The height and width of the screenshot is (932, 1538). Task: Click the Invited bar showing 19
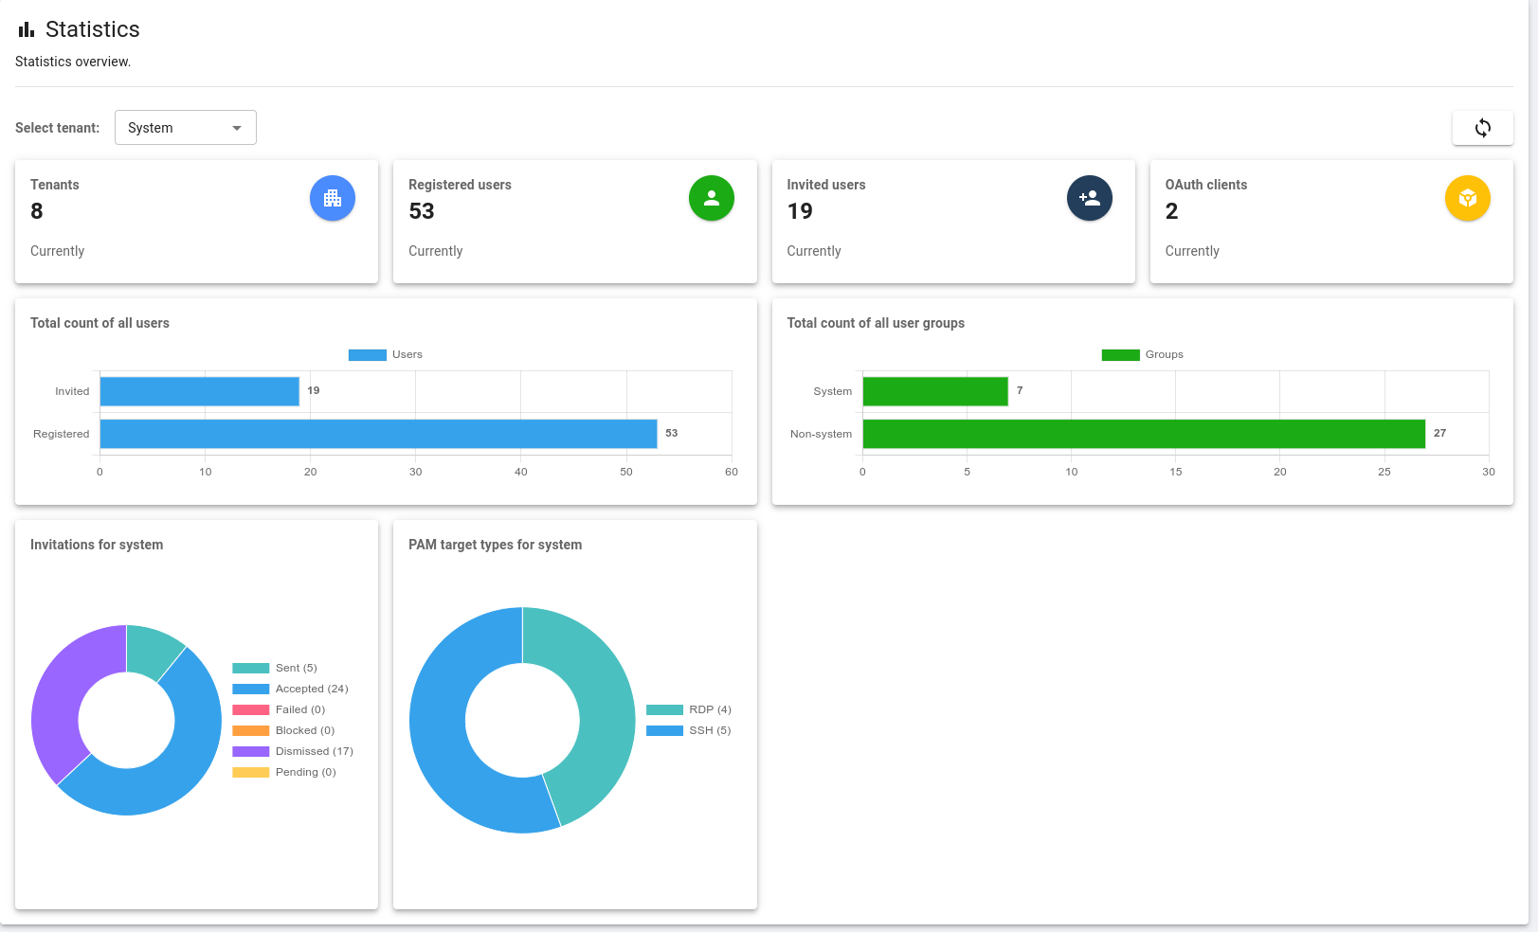[x=199, y=391]
